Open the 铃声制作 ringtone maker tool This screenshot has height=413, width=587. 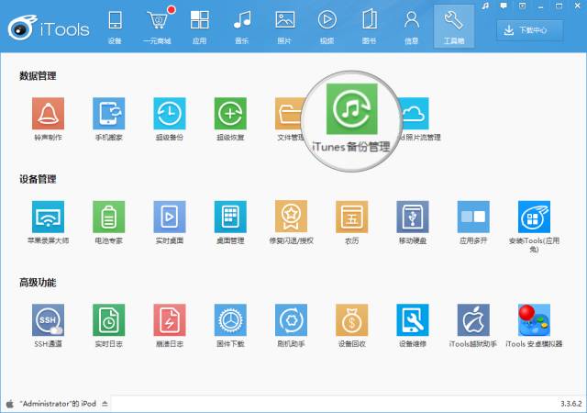coord(48,113)
